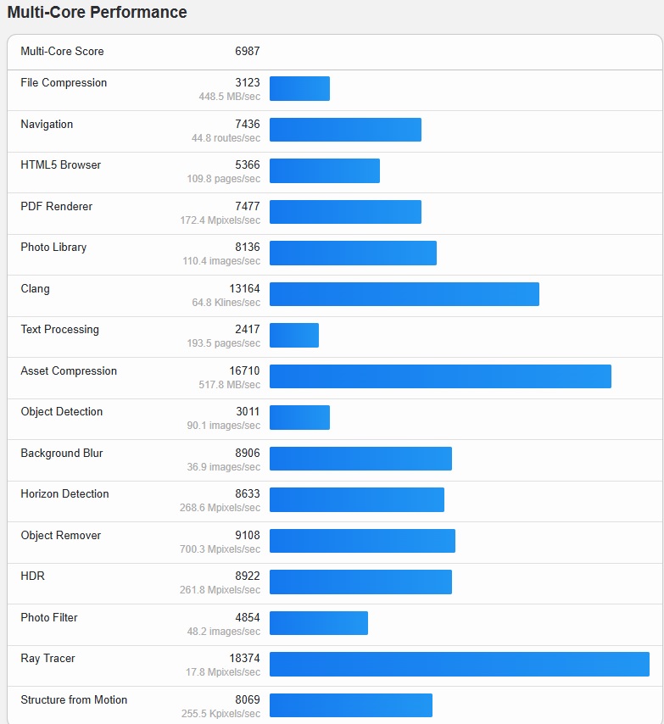Image resolution: width=664 pixels, height=724 pixels.
Task: Click the Multi-Core Performance heading
Action: 98,13
